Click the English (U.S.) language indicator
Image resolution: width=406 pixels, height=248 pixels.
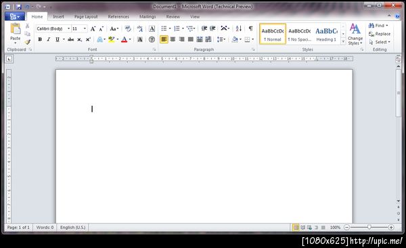tap(73, 228)
